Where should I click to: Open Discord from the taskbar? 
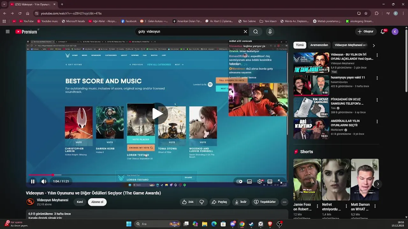[233, 224]
